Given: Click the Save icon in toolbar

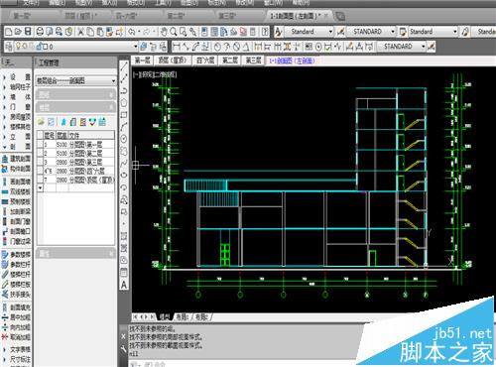Looking at the screenshot, I should tap(28, 32).
